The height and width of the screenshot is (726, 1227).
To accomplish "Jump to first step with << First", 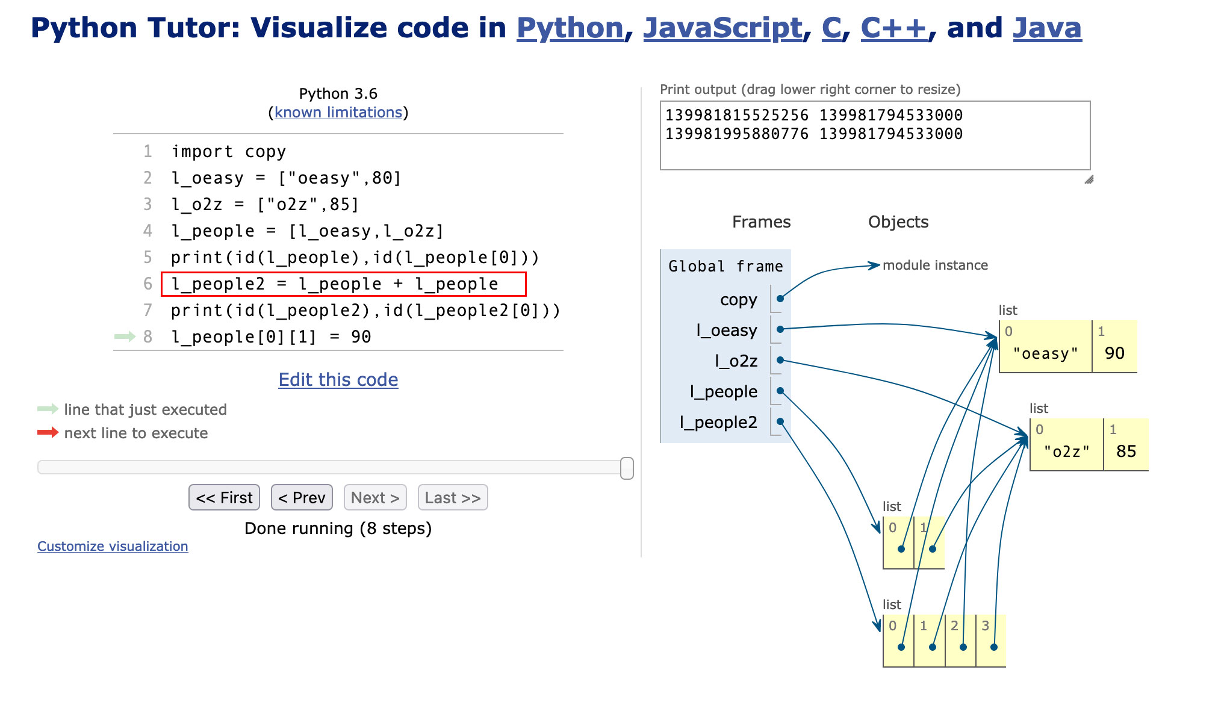I will click(224, 498).
